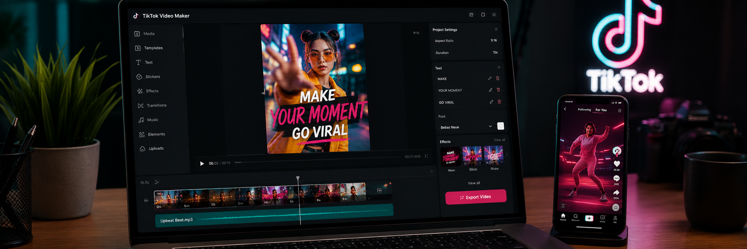Close the Text panel

pyautogui.click(x=499, y=67)
